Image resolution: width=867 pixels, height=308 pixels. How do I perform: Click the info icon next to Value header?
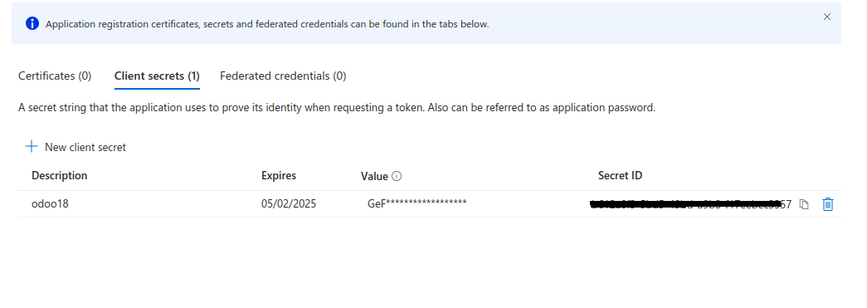tap(397, 176)
